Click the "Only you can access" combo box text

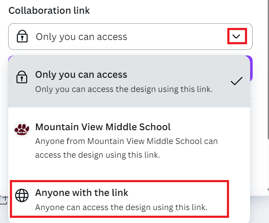[x=81, y=37]
